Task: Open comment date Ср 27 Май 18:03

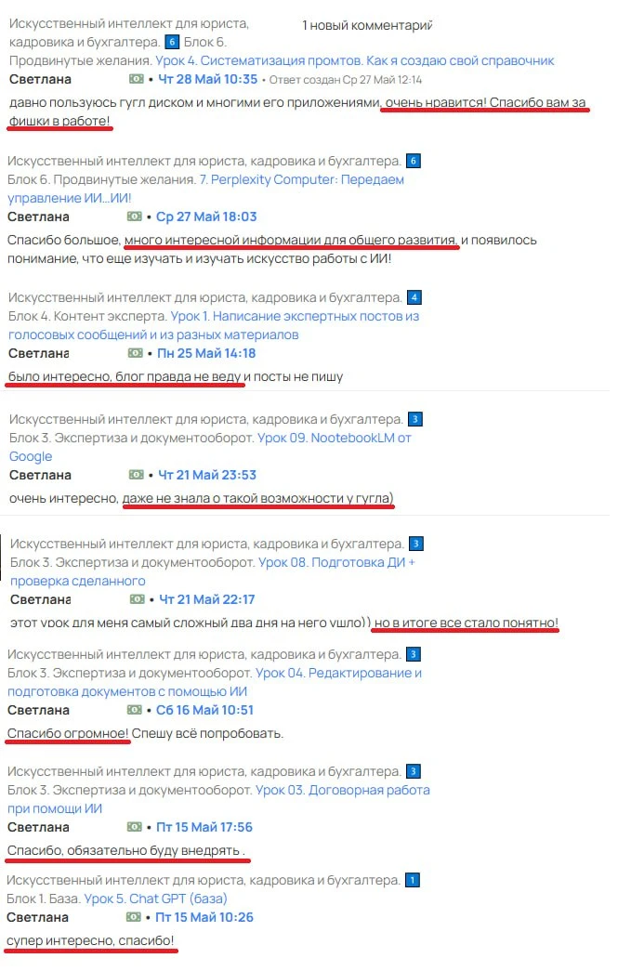Action: pyautogui.click(x=206, y=217)
